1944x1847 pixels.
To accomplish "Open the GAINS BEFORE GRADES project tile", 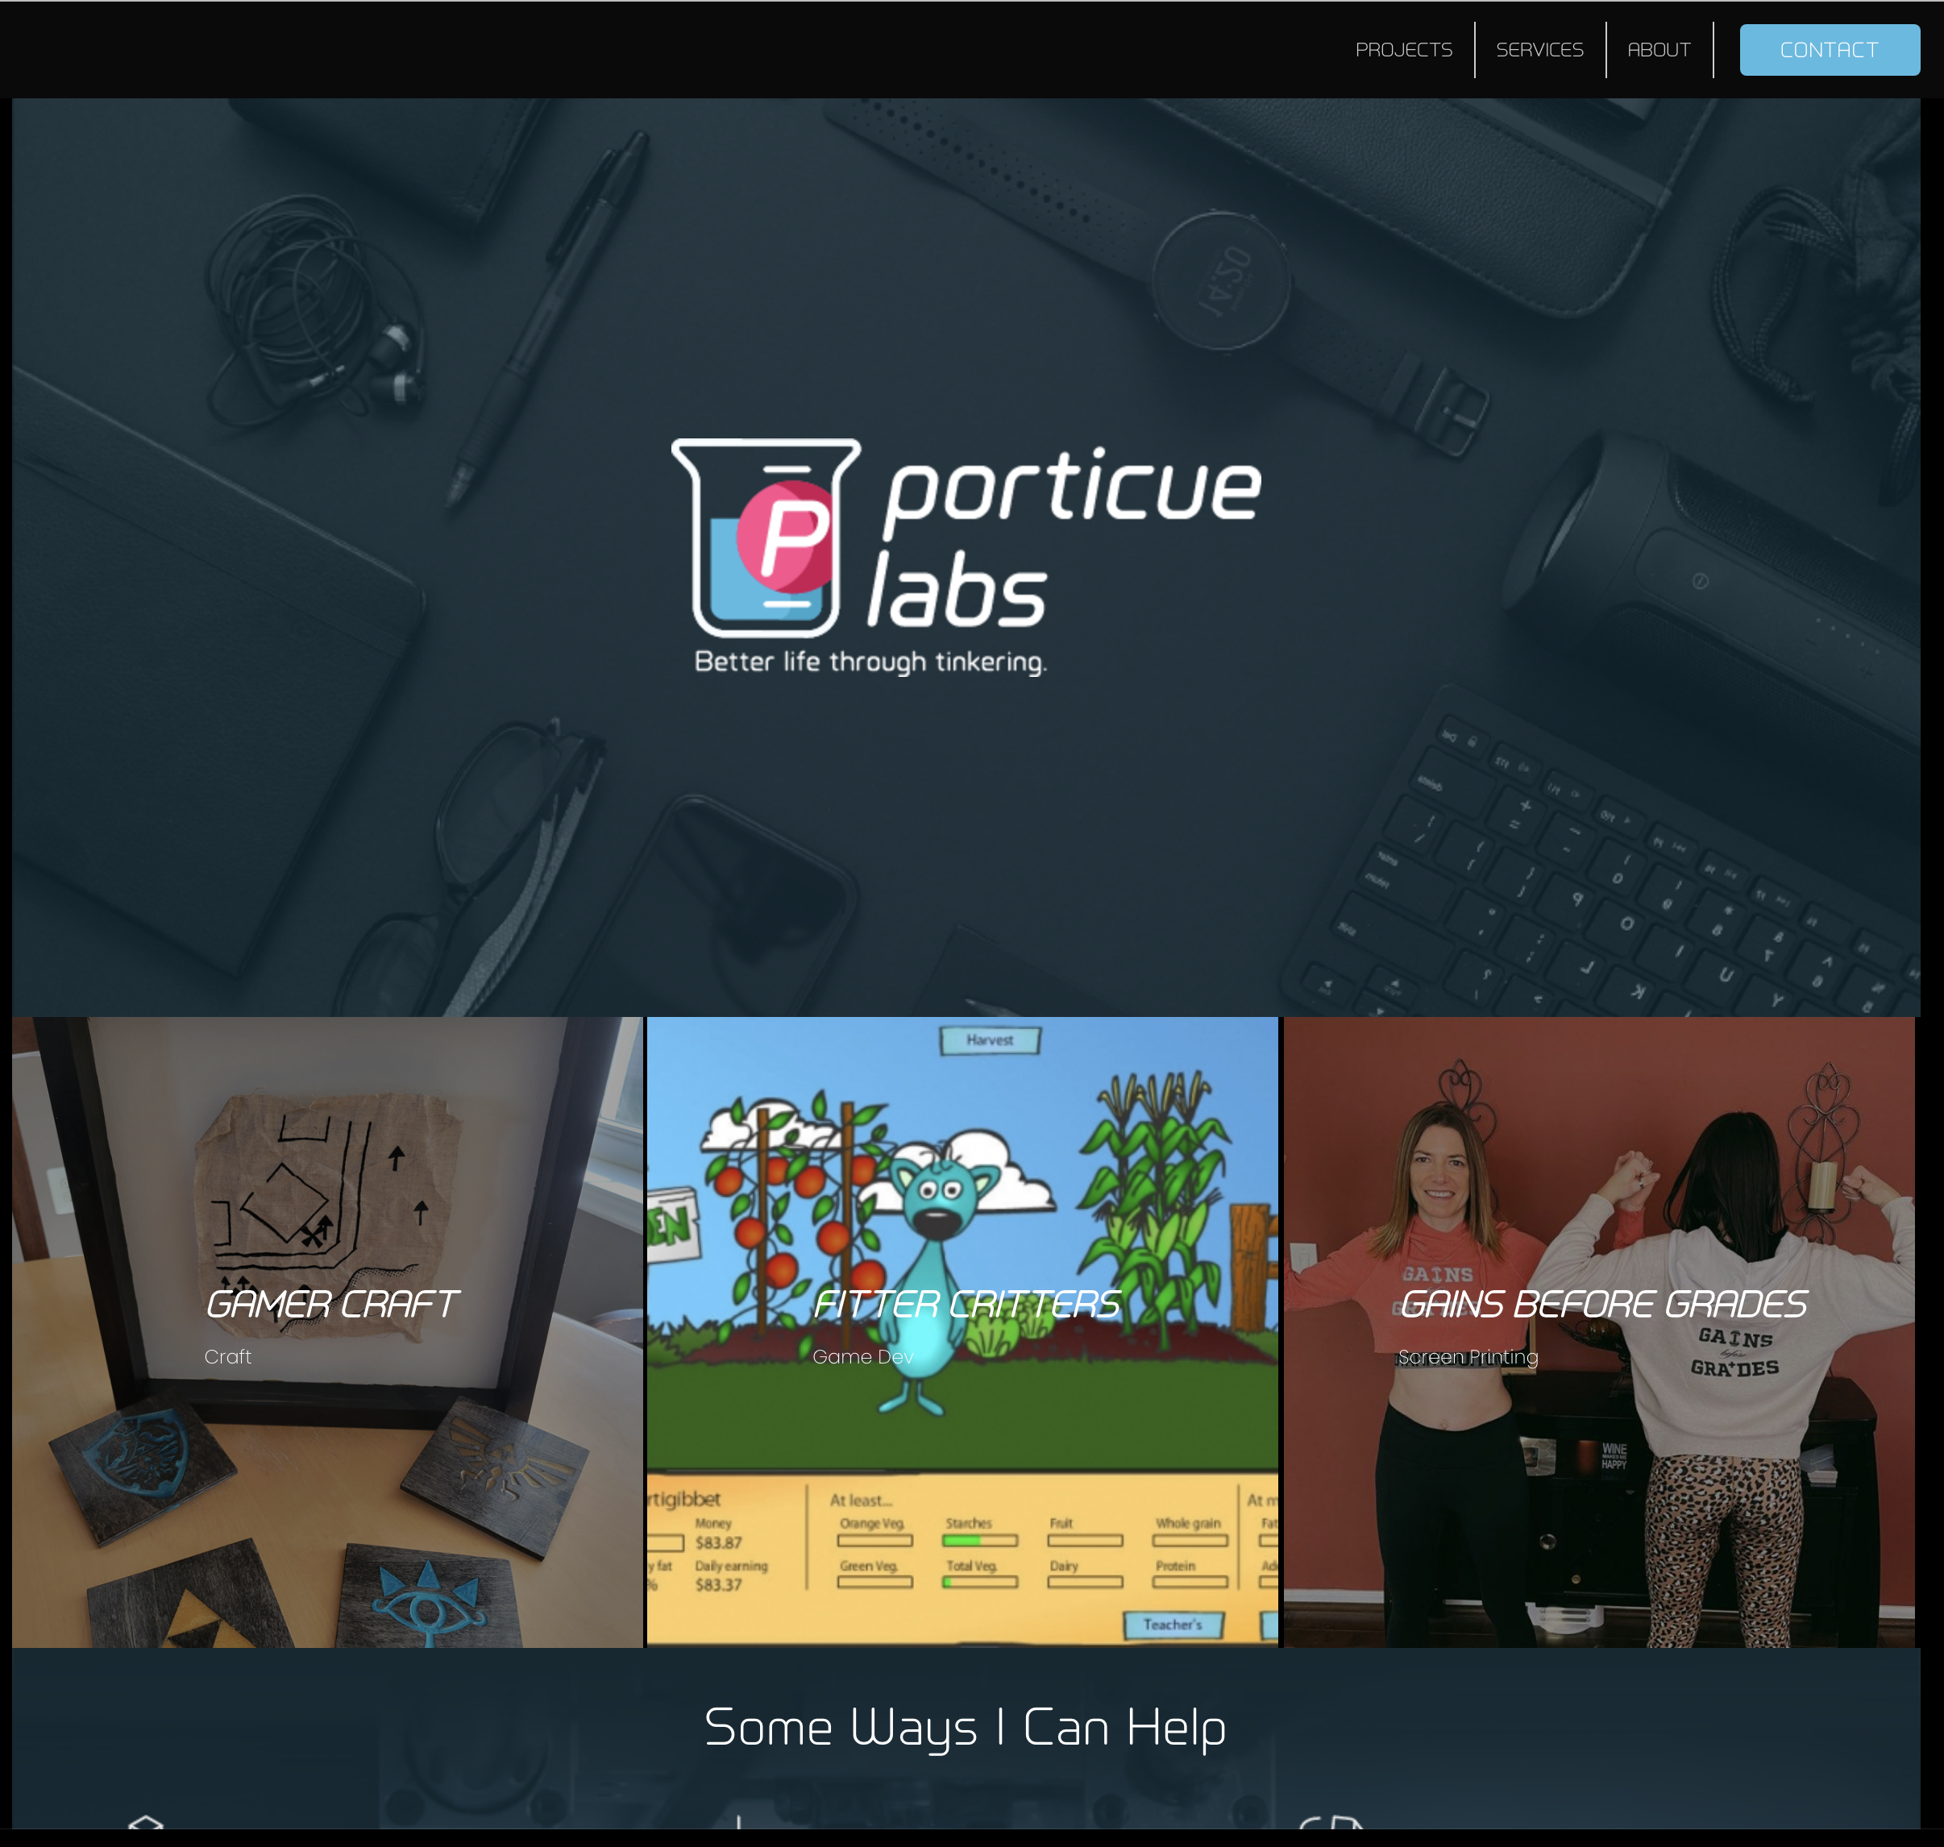I will pyautogui.click(x=1602, y=1305).
